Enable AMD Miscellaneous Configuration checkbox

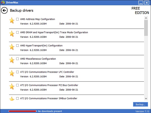point(17,59)
